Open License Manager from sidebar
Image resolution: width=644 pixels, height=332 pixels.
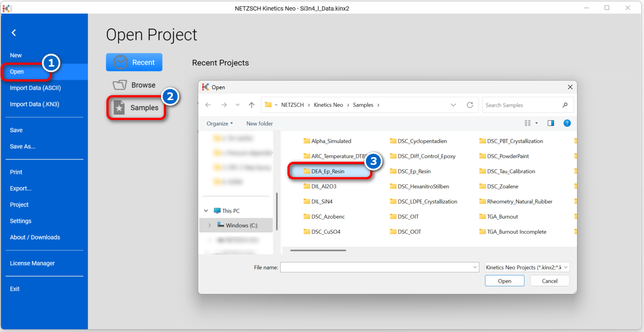point(32,263)
